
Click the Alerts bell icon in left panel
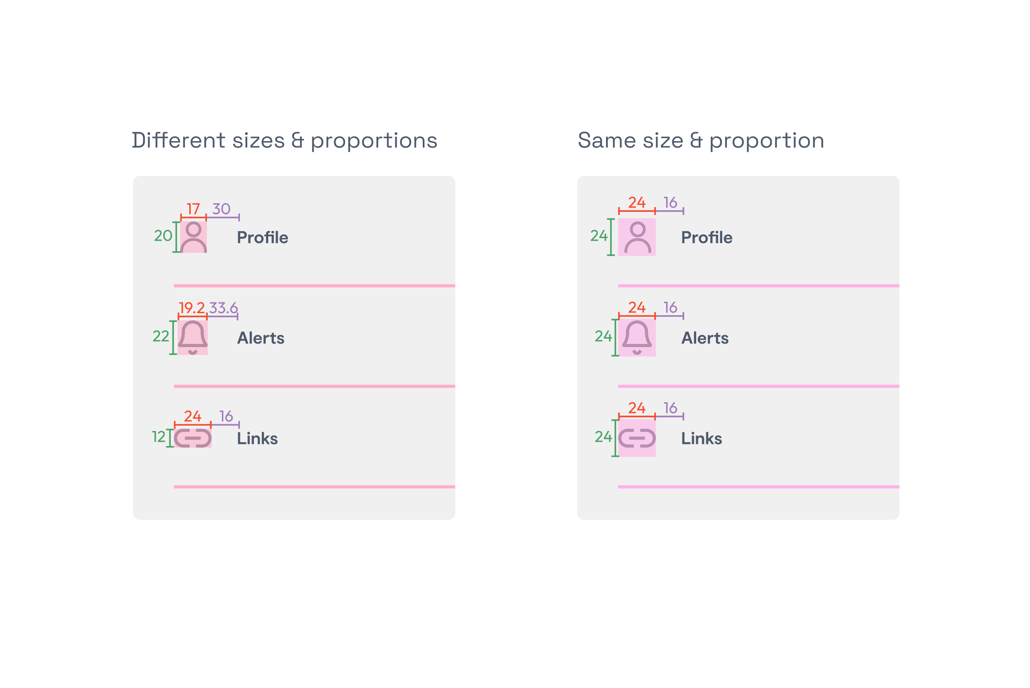tap(193, 338)
